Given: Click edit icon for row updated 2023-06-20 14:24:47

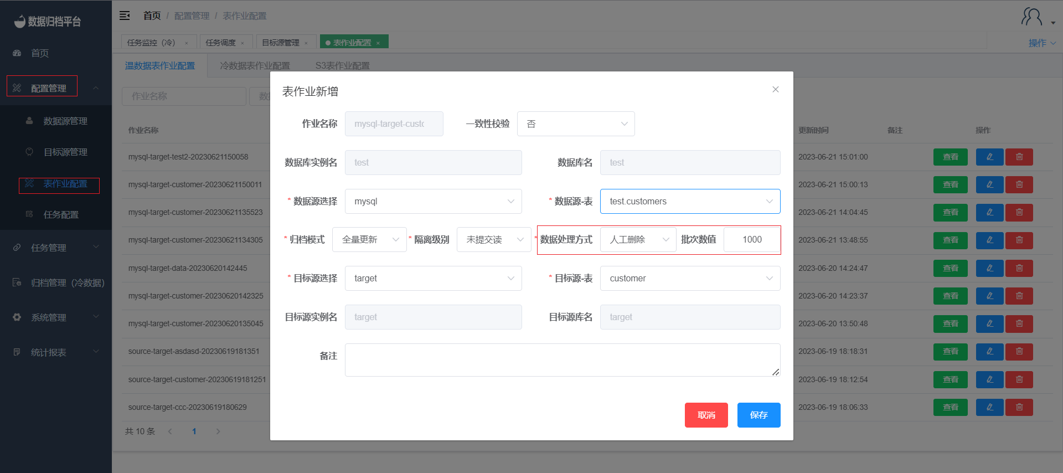Looking at the screenshot, I should 990,268.
